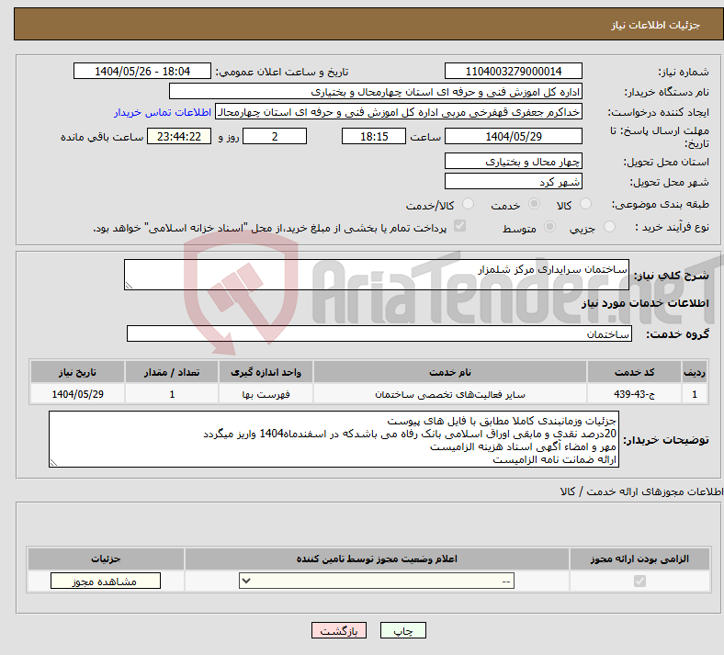Viewport: 724px width, 655px height.
Task: Click the اطلاعات خدمات مورد نیاز heading
Action: tap(645, 303)
